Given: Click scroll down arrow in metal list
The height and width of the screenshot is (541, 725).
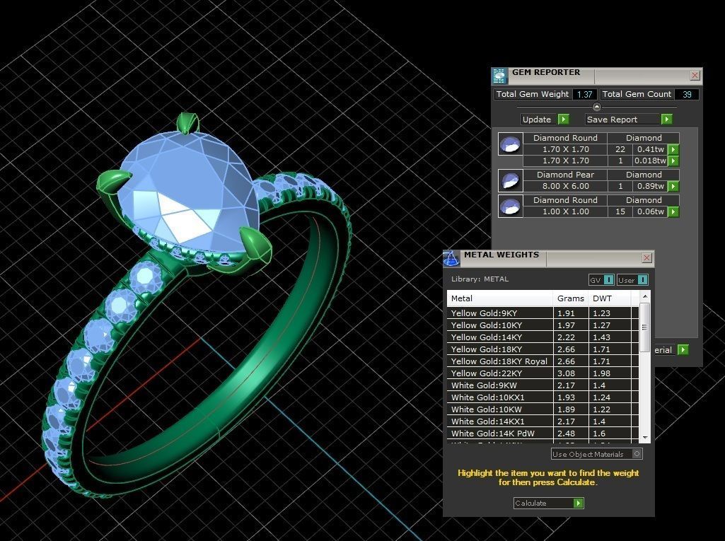Looking at the screenshot, I should point(646,438).
